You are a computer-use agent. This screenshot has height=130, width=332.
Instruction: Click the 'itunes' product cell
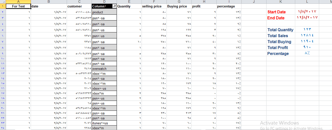tap(104, 123)
